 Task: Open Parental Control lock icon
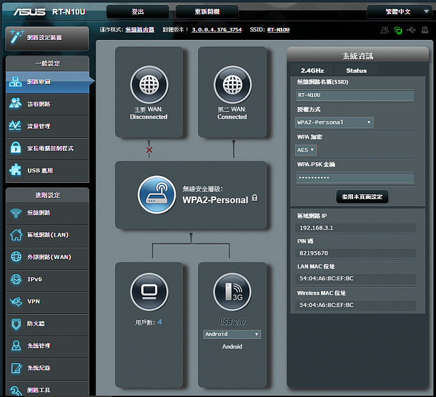point(16,148)
